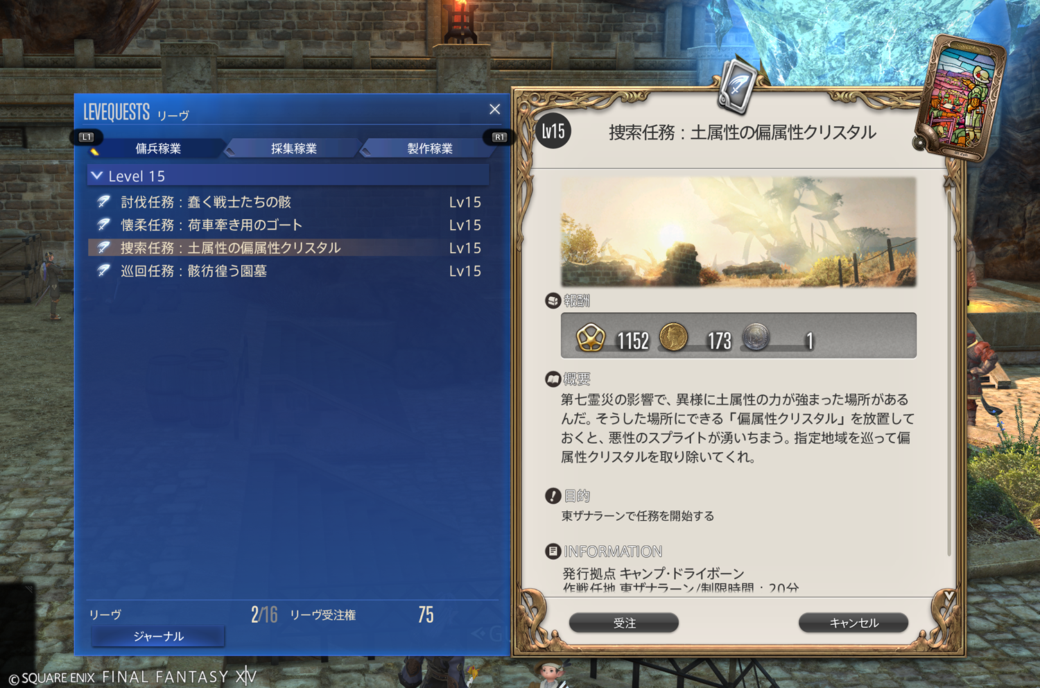This screenshot has width=1040, height=688.
Task: Click feather icon beside 懐柔任務 levequest
Action: point(103,225)
